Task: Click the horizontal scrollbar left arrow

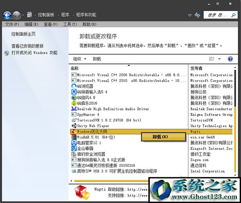Action: 71,181
